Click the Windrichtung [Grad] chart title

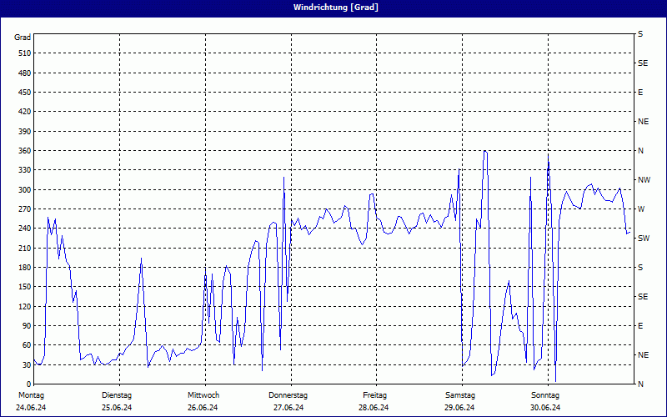click(333, 7)
